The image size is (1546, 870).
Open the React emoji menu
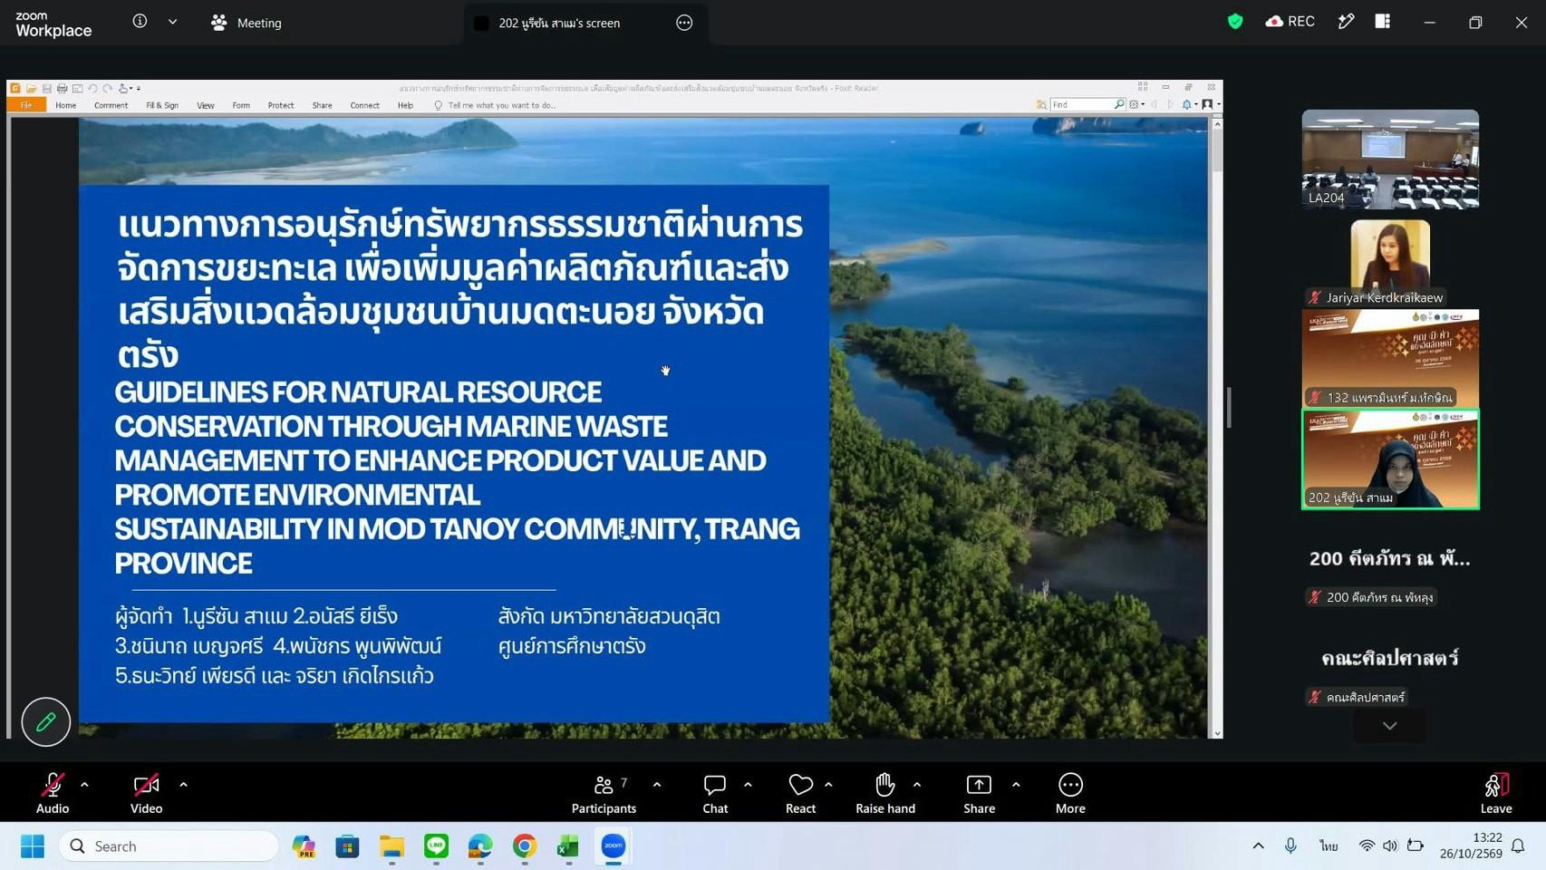[800, 792]
